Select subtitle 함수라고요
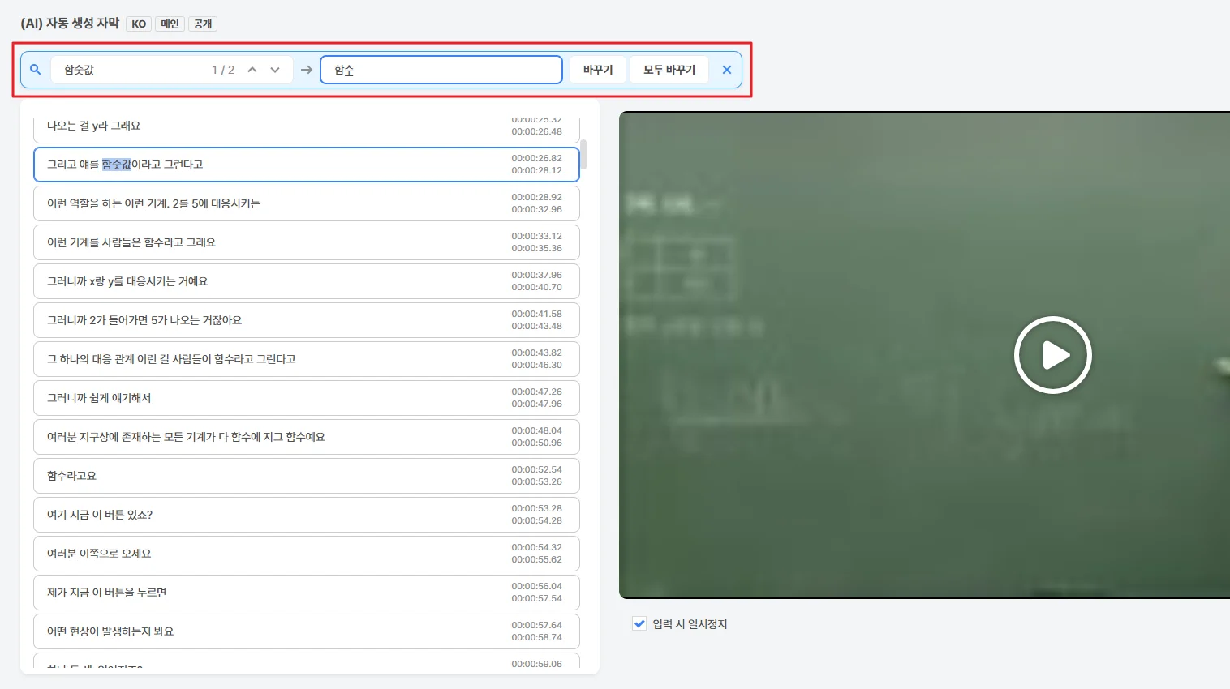The width and height of the screenshot is (1230, 689). [306, 476]
